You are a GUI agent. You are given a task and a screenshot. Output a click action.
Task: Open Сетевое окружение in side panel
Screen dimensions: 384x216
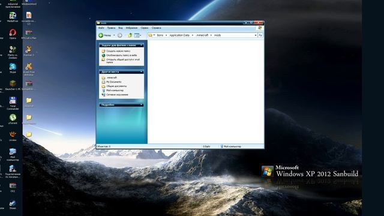pos(117,95)
